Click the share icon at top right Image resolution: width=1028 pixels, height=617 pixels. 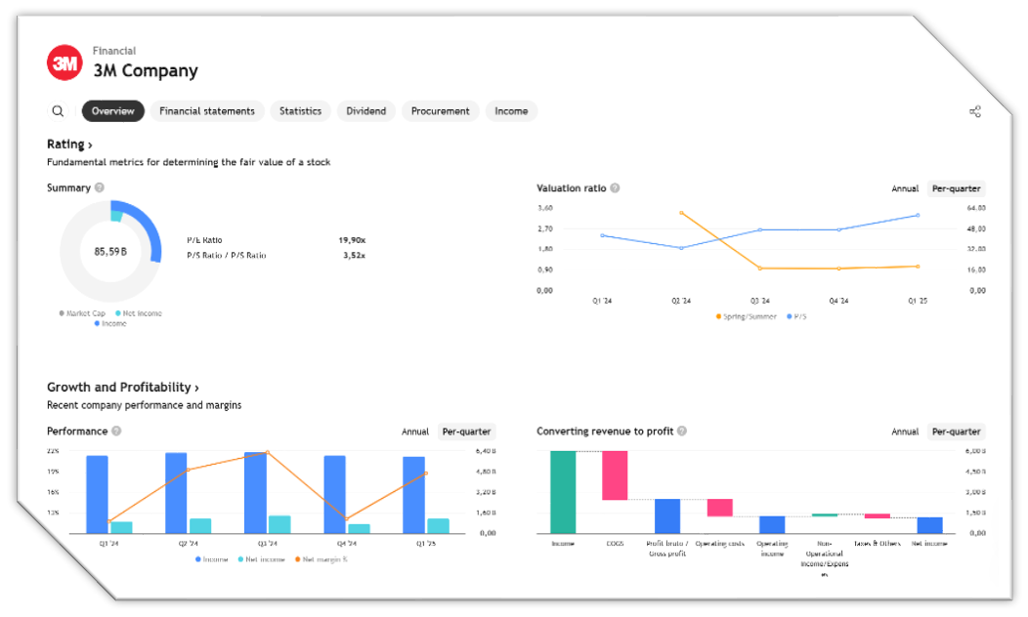tap(975, 111)
